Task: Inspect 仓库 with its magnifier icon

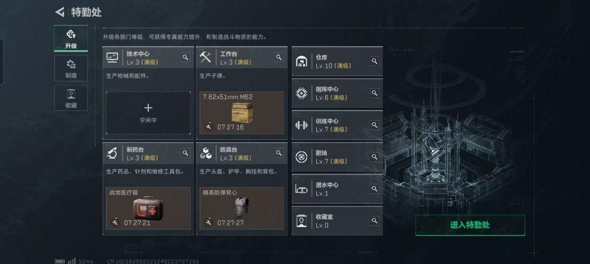Action: (374, 61)
